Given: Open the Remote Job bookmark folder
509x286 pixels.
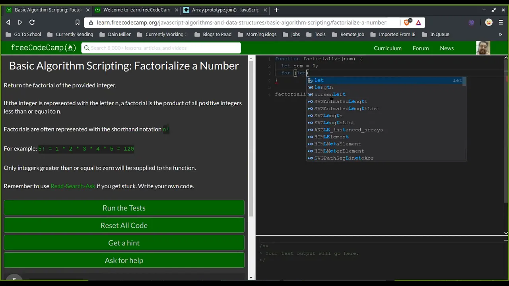Looking at the screenshot, I should click(348, 35).
